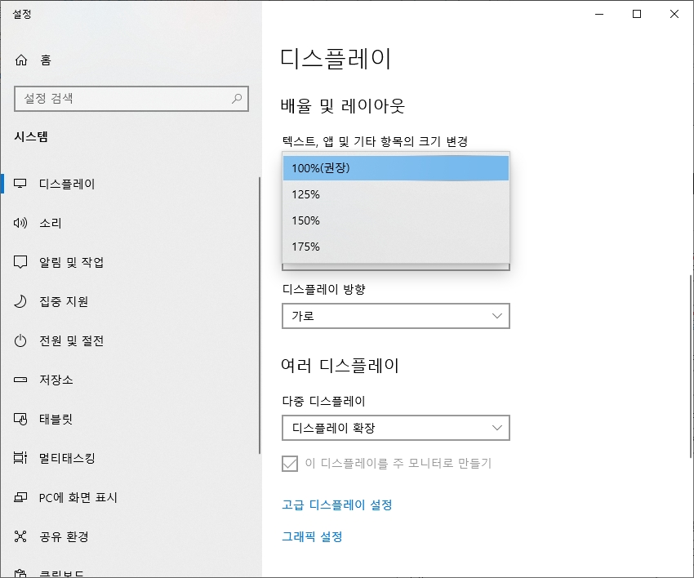Open the 디스플레이 방향 dropdown
Screen dimensions: 694x578
[x=395, y=316]
